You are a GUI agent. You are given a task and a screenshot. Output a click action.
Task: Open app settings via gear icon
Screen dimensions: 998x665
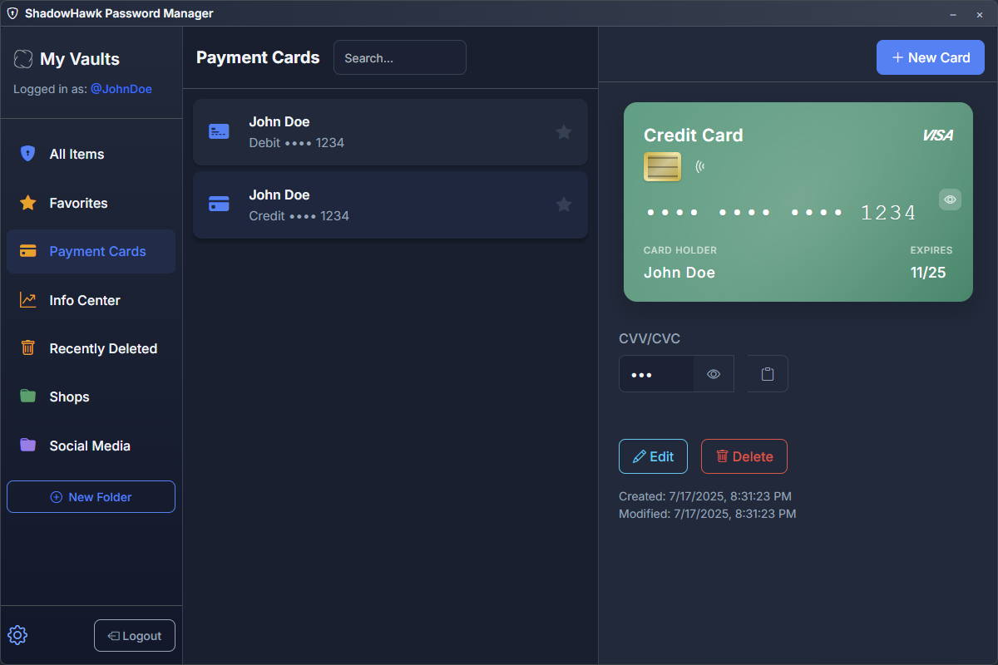coord(17,635)
